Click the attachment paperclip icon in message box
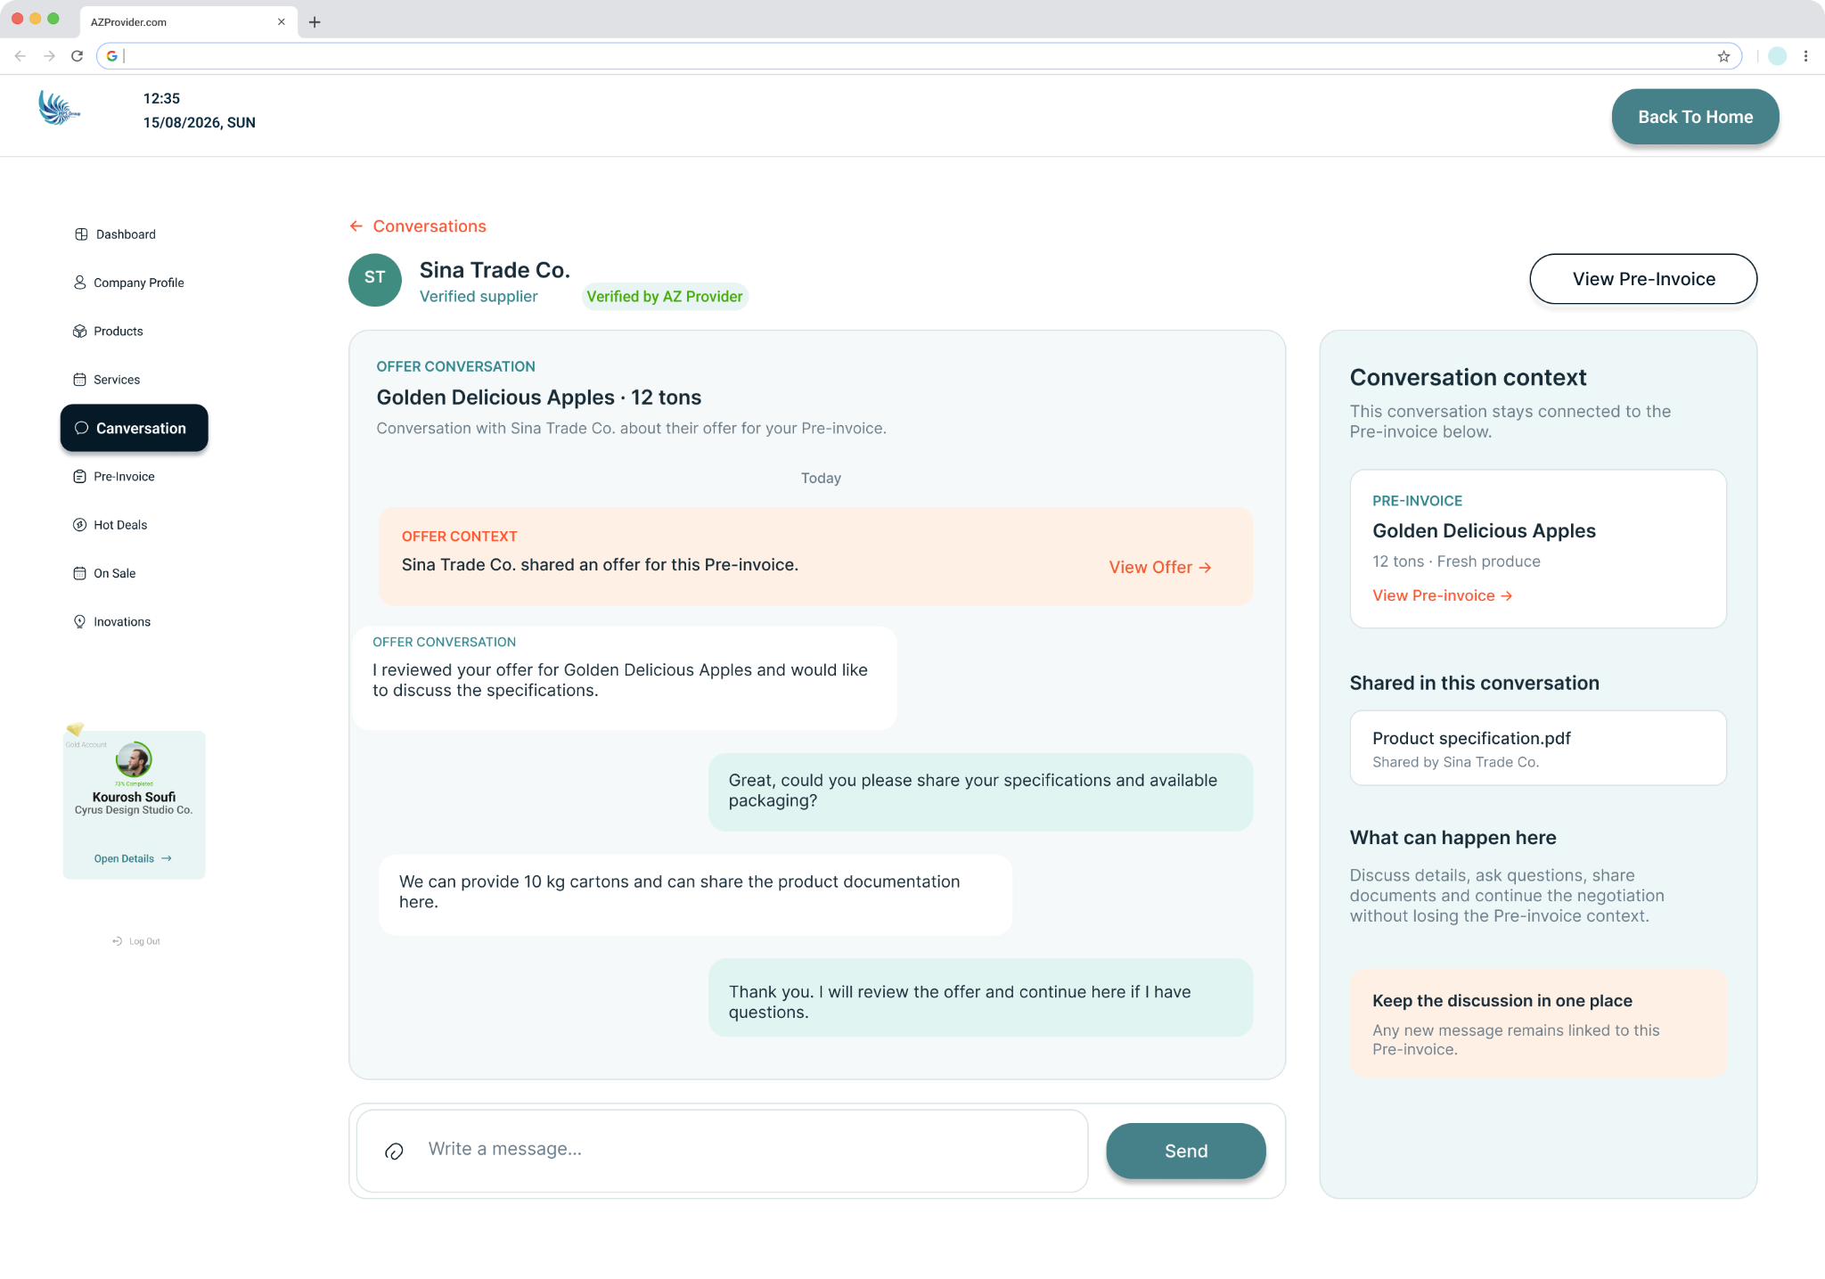Viewport: 1825px width, 1279px height. pos(394,1152)
